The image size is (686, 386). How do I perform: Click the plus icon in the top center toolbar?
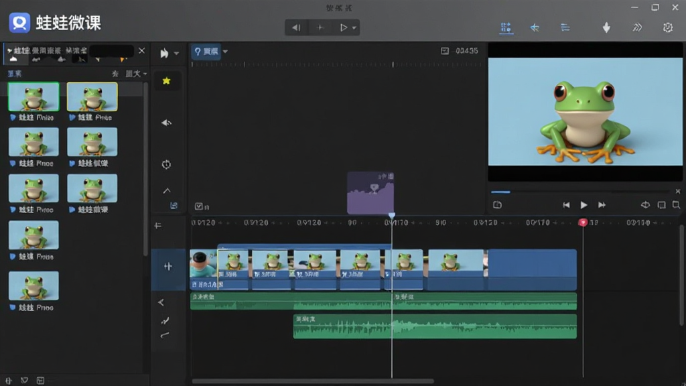tap(320, 27)
